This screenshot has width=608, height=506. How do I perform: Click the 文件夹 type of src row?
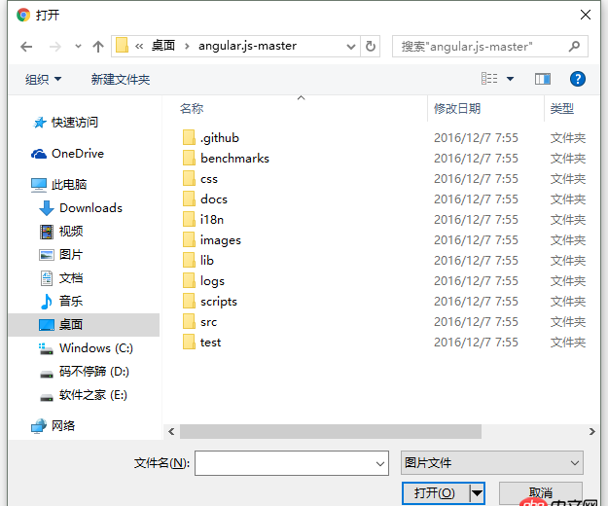[x=568, y=322]
